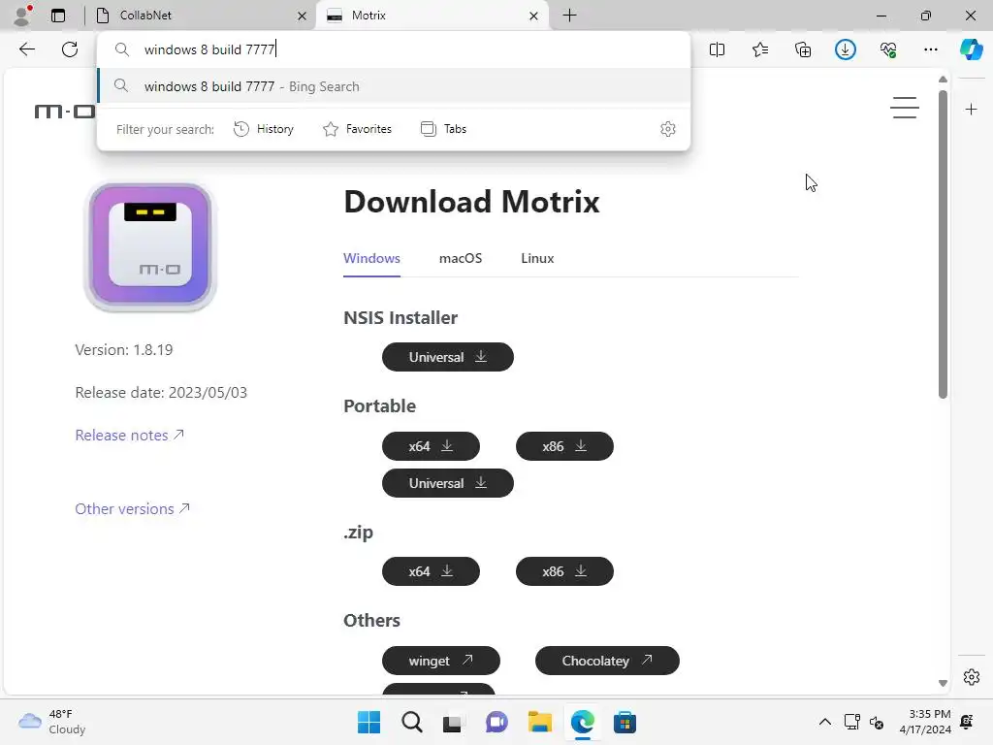Open Split screen in Edge toolbar

(x=717, y=49)
